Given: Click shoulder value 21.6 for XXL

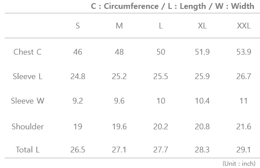Looking at the screenshot, I should coord(244,127).
